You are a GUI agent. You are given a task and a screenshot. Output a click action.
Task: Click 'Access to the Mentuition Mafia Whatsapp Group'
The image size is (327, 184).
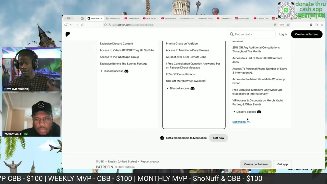click(259, 81)
